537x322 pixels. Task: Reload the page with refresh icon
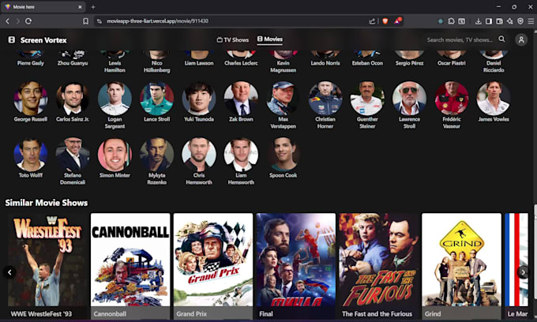click(x=28, y=21)
